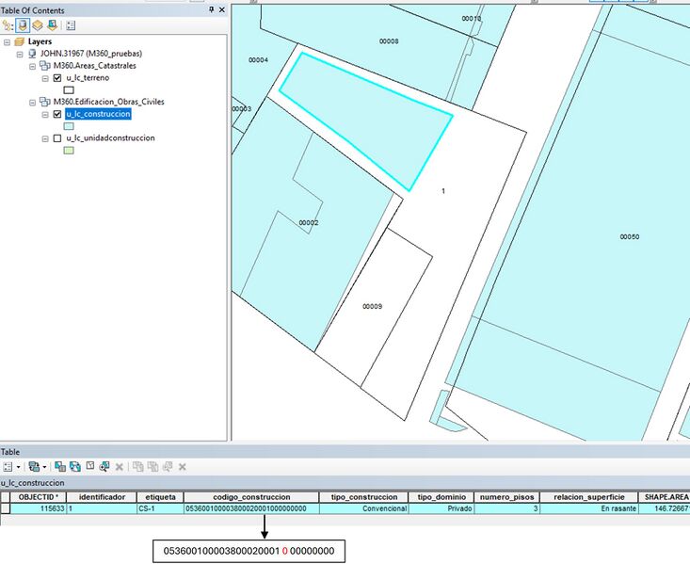Click OBJECTID column header
Screen dimensions: 690x564
(39, 497)
